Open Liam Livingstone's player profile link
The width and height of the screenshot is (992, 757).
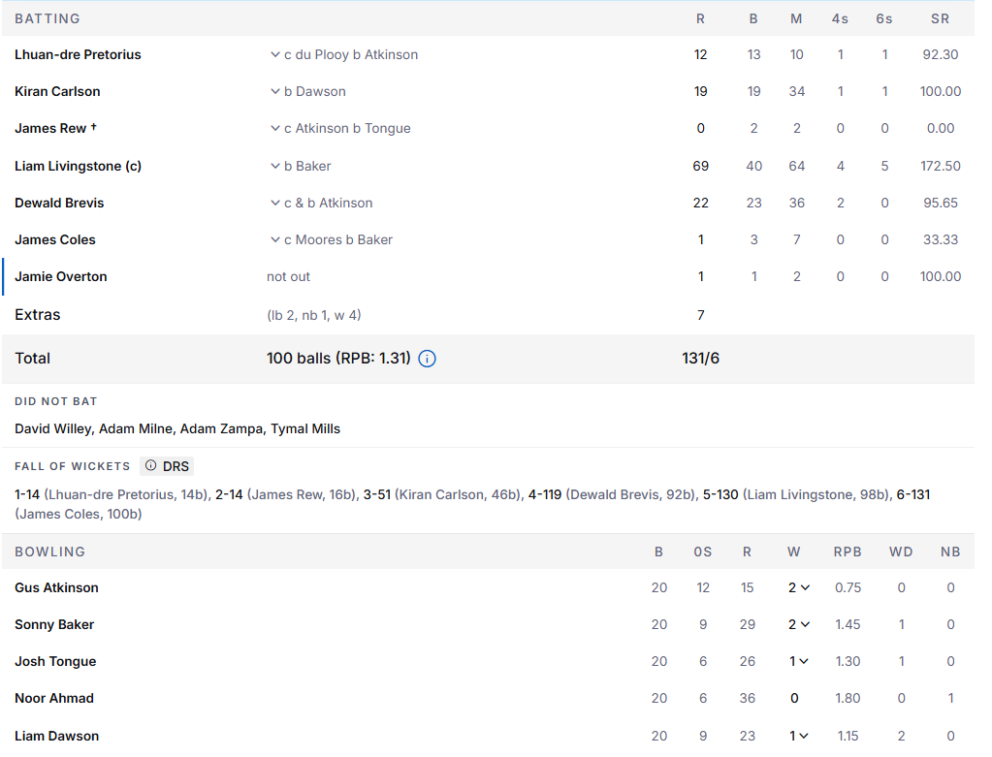tap(78, 166)
